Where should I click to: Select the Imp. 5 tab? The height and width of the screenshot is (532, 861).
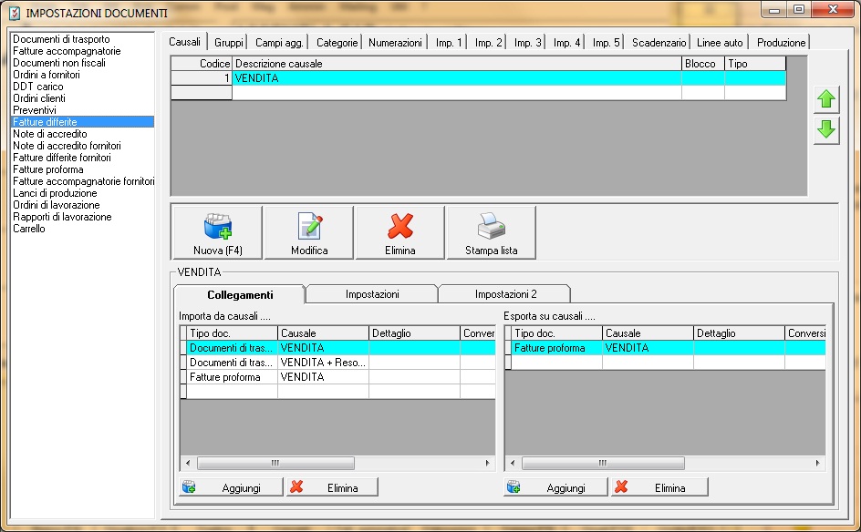(x=606, y=42)
